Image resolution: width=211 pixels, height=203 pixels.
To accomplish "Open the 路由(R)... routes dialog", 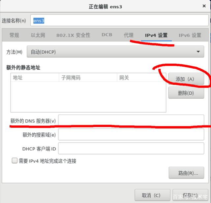I will (x=186, y=173).
